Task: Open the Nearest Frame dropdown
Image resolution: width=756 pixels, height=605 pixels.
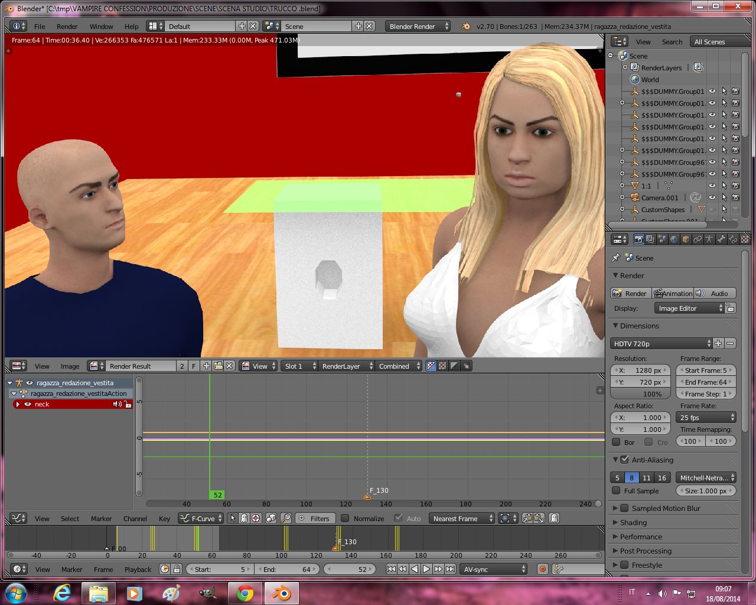Action: (461, 518)
